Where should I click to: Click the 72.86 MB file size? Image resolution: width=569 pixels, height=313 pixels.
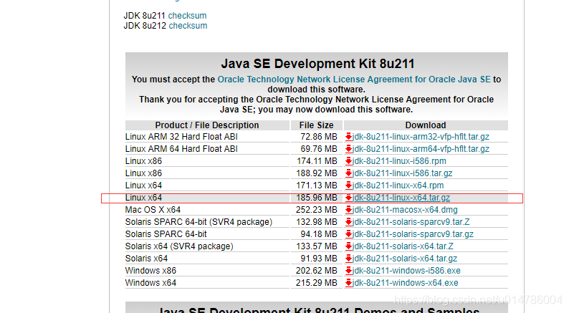(319, 137)
